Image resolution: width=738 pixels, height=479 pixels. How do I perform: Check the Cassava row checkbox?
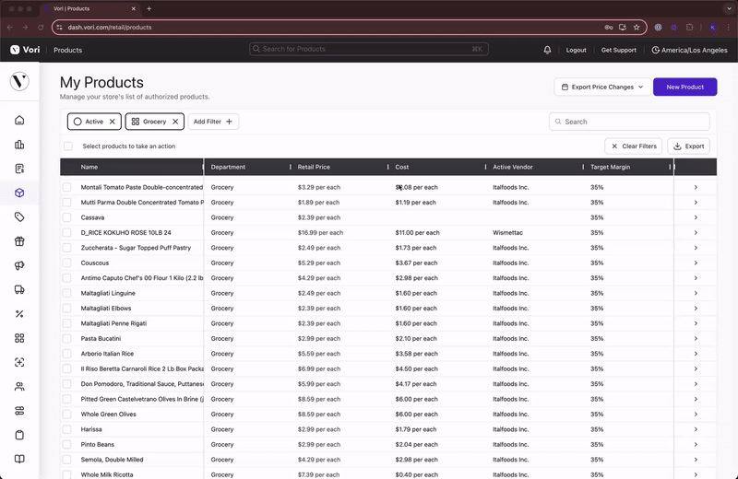pos(66,217)
